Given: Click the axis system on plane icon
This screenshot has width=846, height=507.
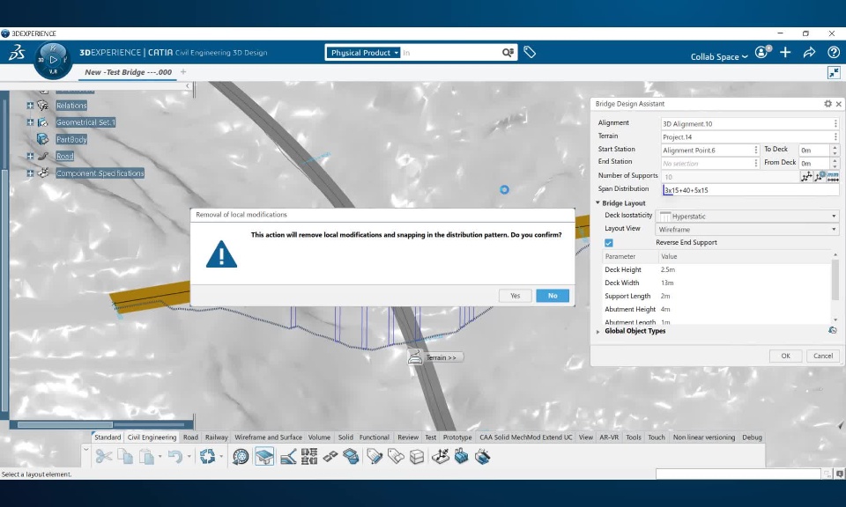Looking at the screenshot, I should (x=441, y=457).
